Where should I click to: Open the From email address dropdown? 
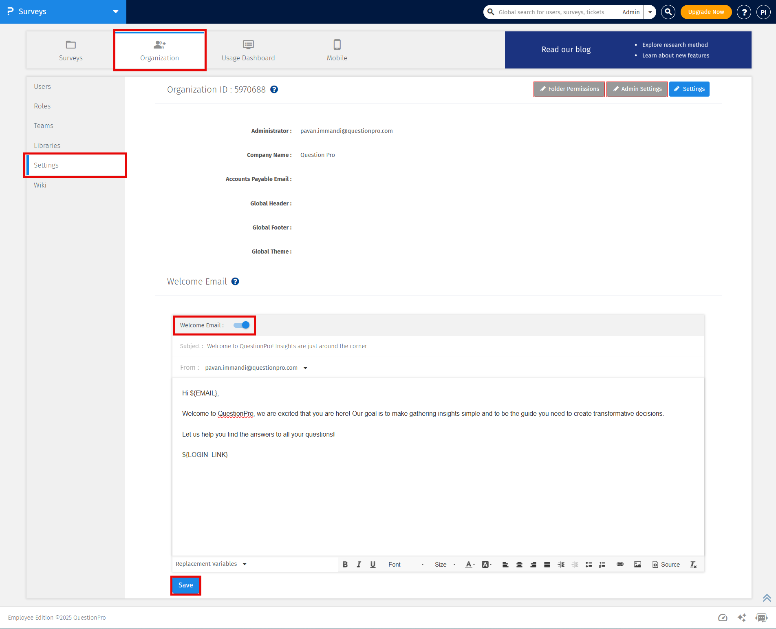pos(305,367)
